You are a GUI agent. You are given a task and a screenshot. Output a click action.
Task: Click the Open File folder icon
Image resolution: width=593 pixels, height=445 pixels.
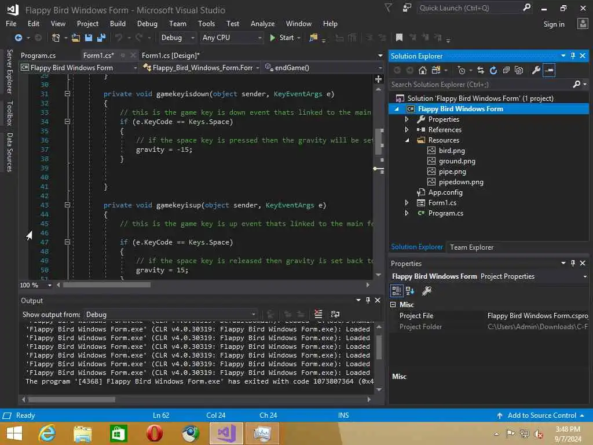[x=76, y=38]
